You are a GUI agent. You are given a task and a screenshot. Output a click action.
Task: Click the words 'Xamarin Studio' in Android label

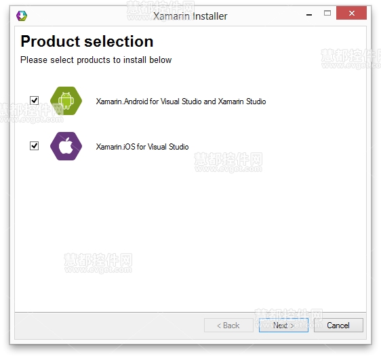[242, 102]
